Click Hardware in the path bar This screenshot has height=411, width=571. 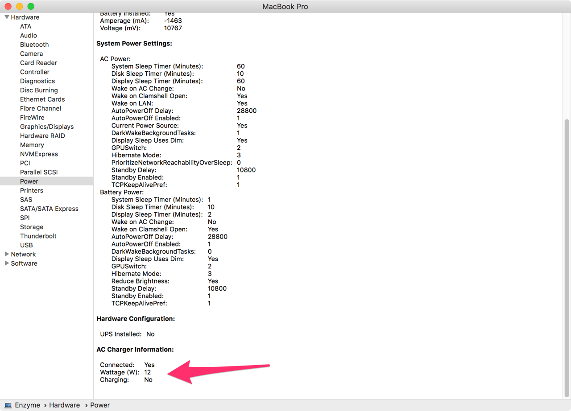click(x=64, y=405)
